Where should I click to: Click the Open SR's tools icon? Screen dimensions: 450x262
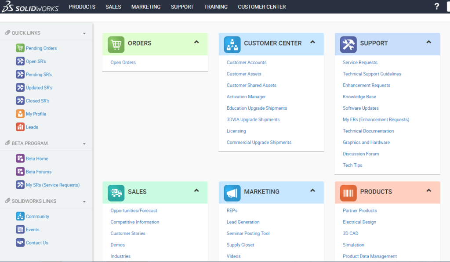pyautogui.click(x=20, y=61)
